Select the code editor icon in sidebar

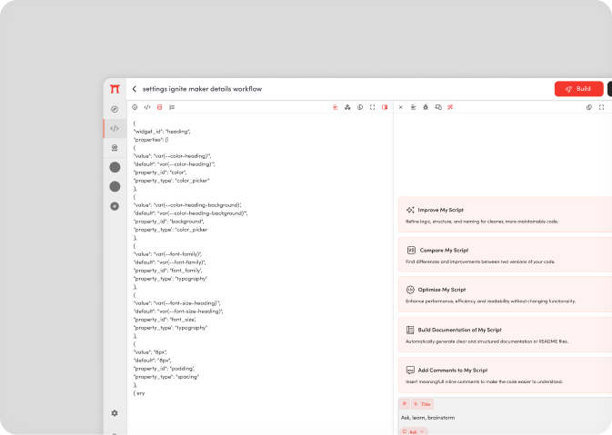115,128
